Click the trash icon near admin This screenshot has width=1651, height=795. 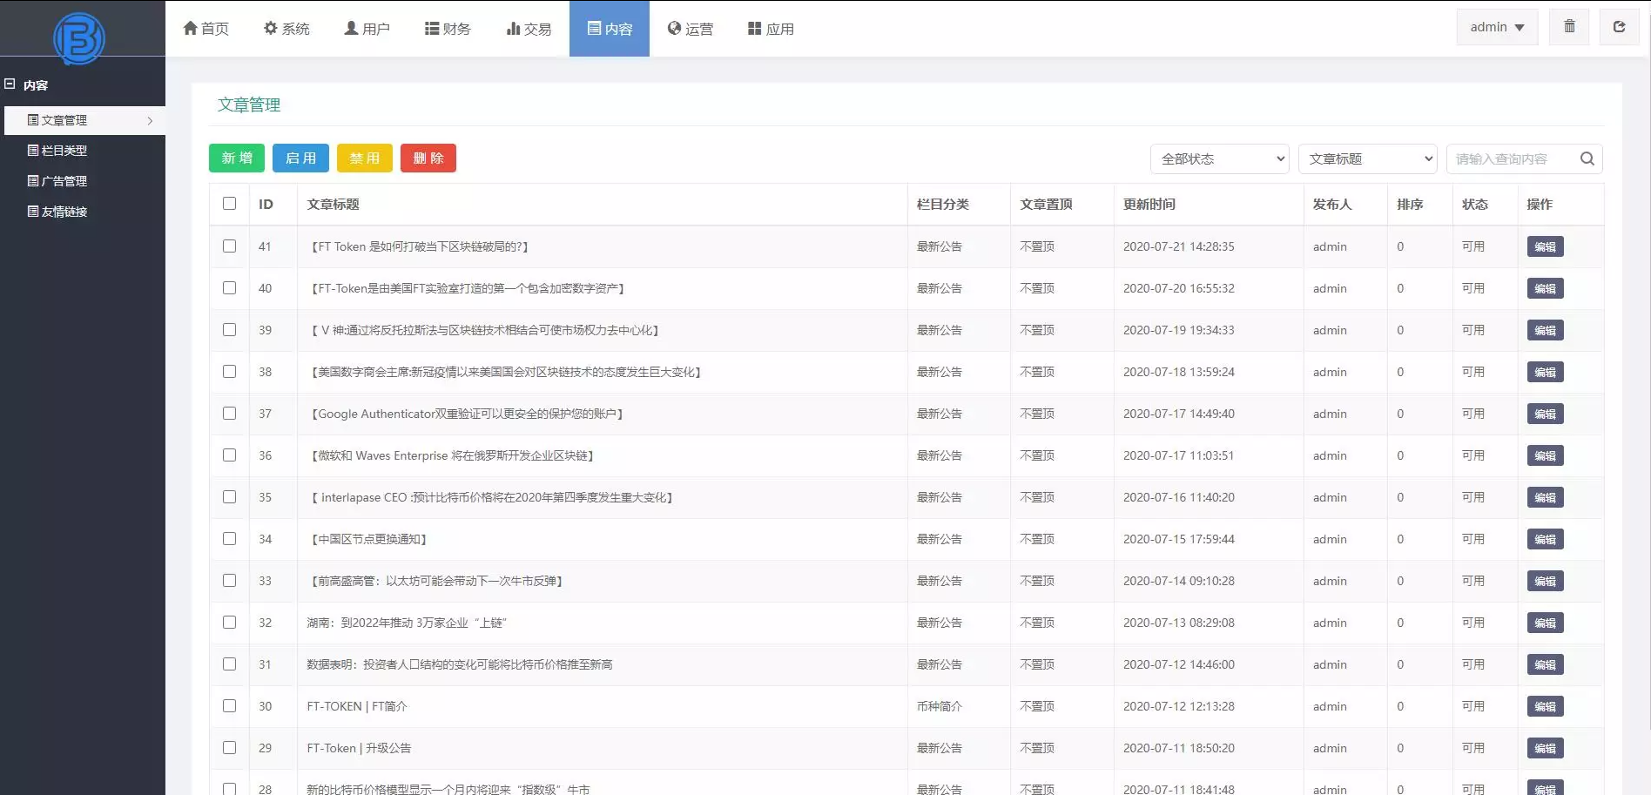tap(1569, 26)
